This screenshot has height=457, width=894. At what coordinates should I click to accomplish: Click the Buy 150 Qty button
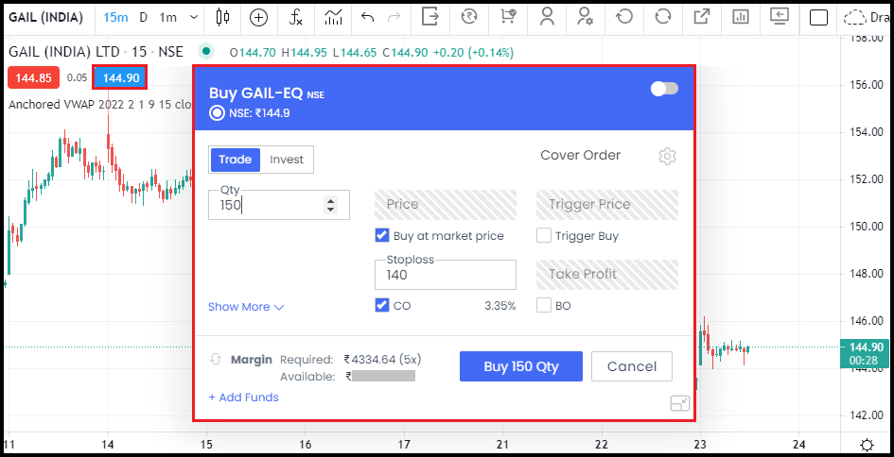[521, 366]
